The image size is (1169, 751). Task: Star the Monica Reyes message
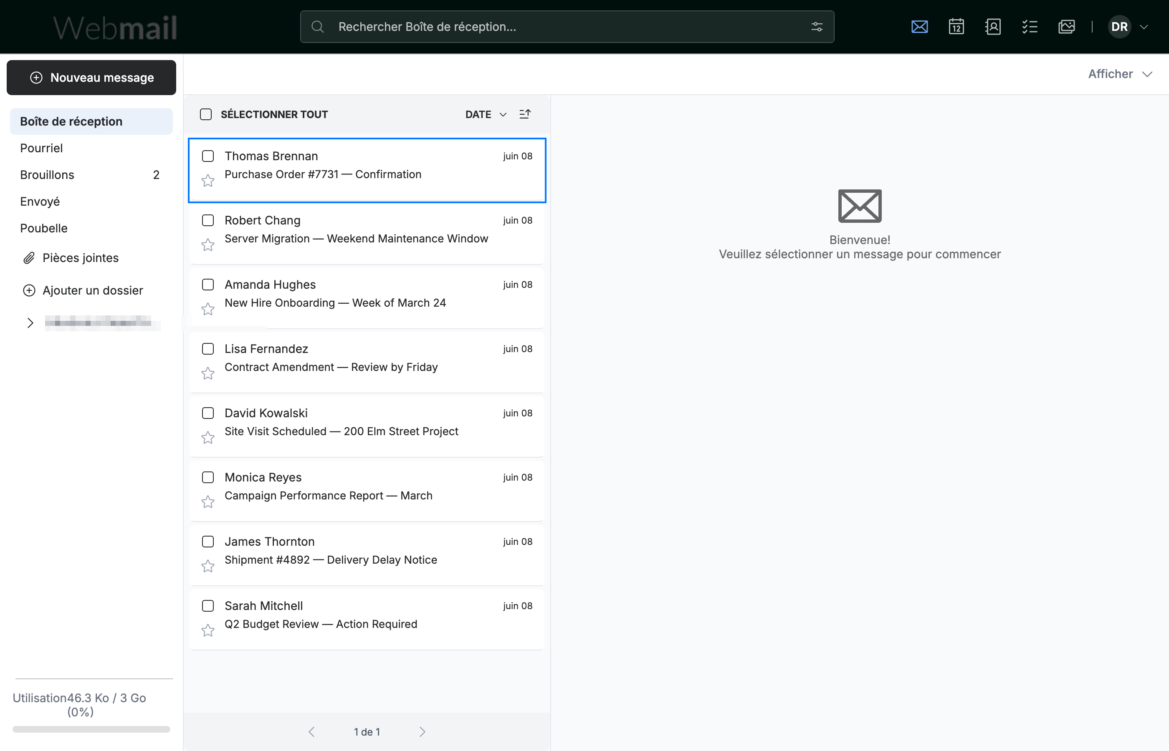pyautogui.click(x=208, y=502)
